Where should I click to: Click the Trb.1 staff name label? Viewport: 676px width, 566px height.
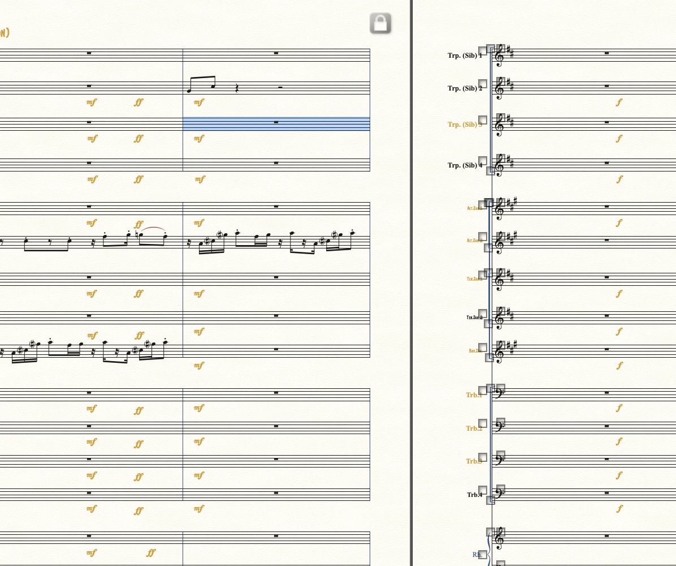click(x=474, y=395)
